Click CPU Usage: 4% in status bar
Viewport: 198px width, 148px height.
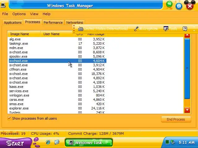(x=45, y=134)
